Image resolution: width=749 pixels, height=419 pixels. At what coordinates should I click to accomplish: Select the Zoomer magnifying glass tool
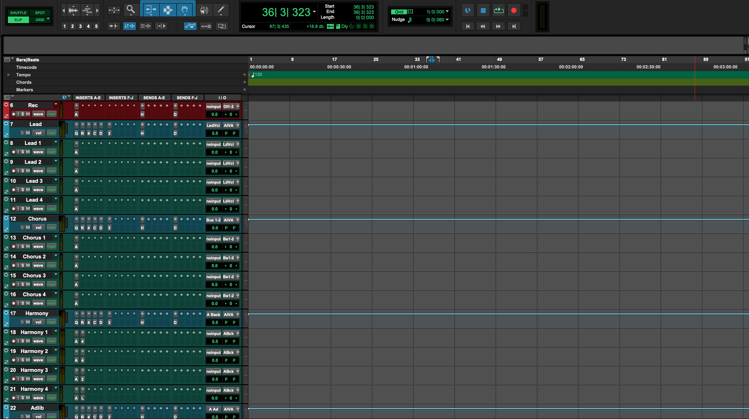pos(130,10)
